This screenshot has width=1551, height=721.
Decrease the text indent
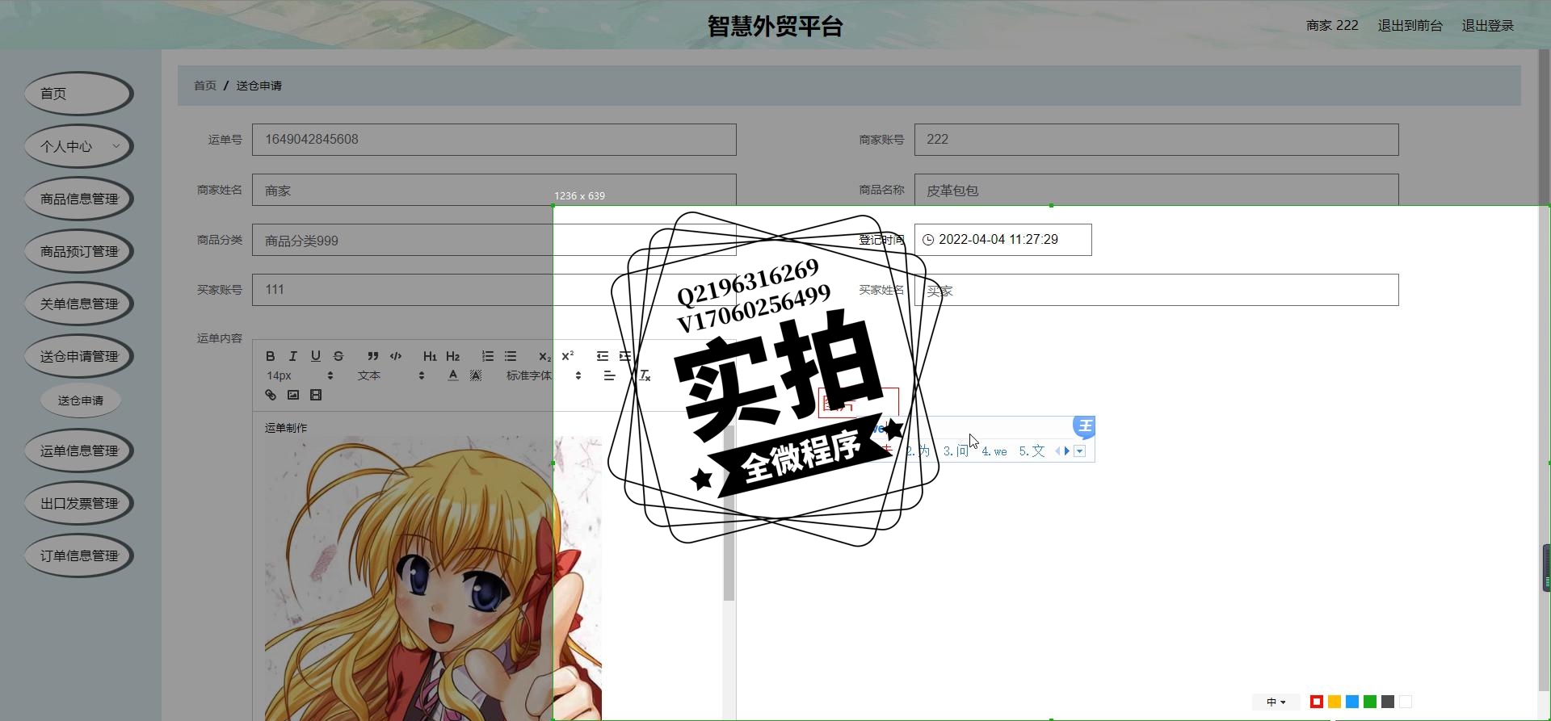click(602, 356)
